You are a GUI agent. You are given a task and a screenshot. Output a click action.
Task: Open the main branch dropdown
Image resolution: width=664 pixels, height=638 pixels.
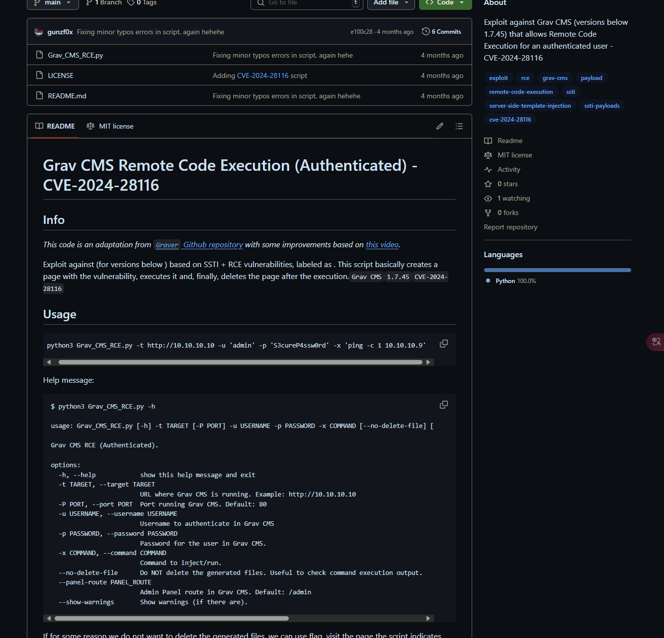pyautogui.click(x=52, y=2)
